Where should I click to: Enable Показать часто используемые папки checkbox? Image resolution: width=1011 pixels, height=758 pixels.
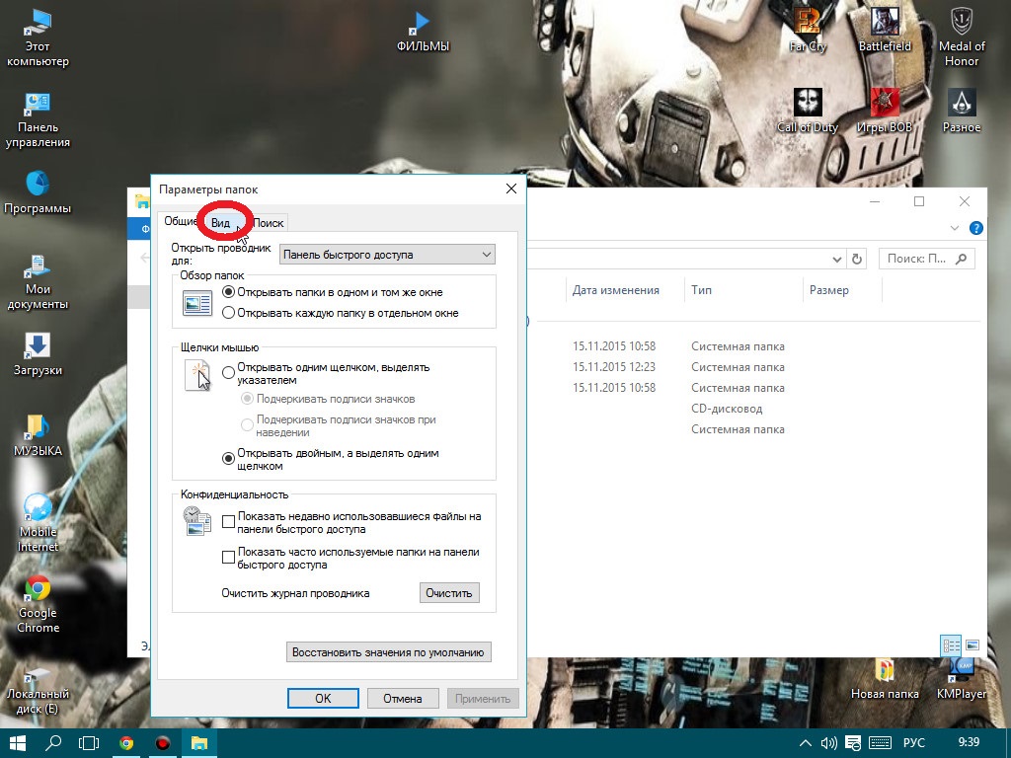[228, 558]
